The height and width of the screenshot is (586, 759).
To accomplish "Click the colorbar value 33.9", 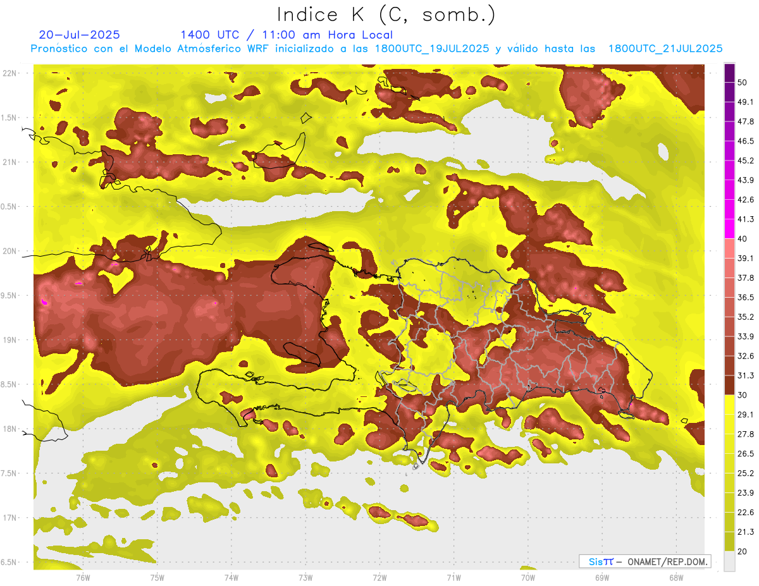I will 746,336.
